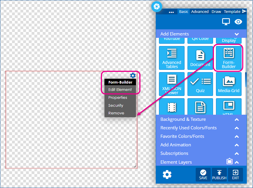Open the settings gear in bottom bar
The height and width of the screenshot is (188, 253).
tap(167, 175)
